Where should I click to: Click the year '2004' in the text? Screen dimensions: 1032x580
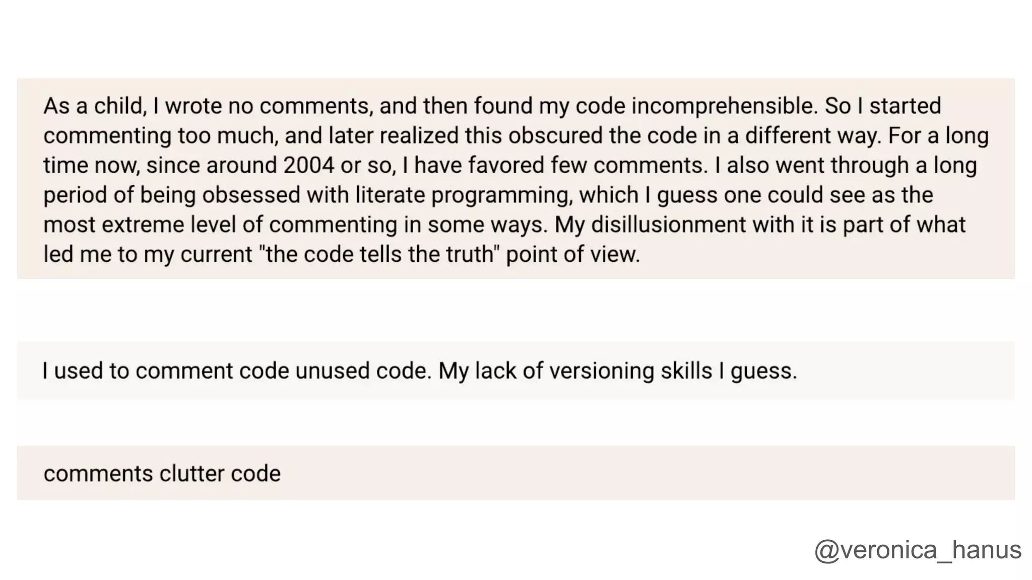coord(308,165)
